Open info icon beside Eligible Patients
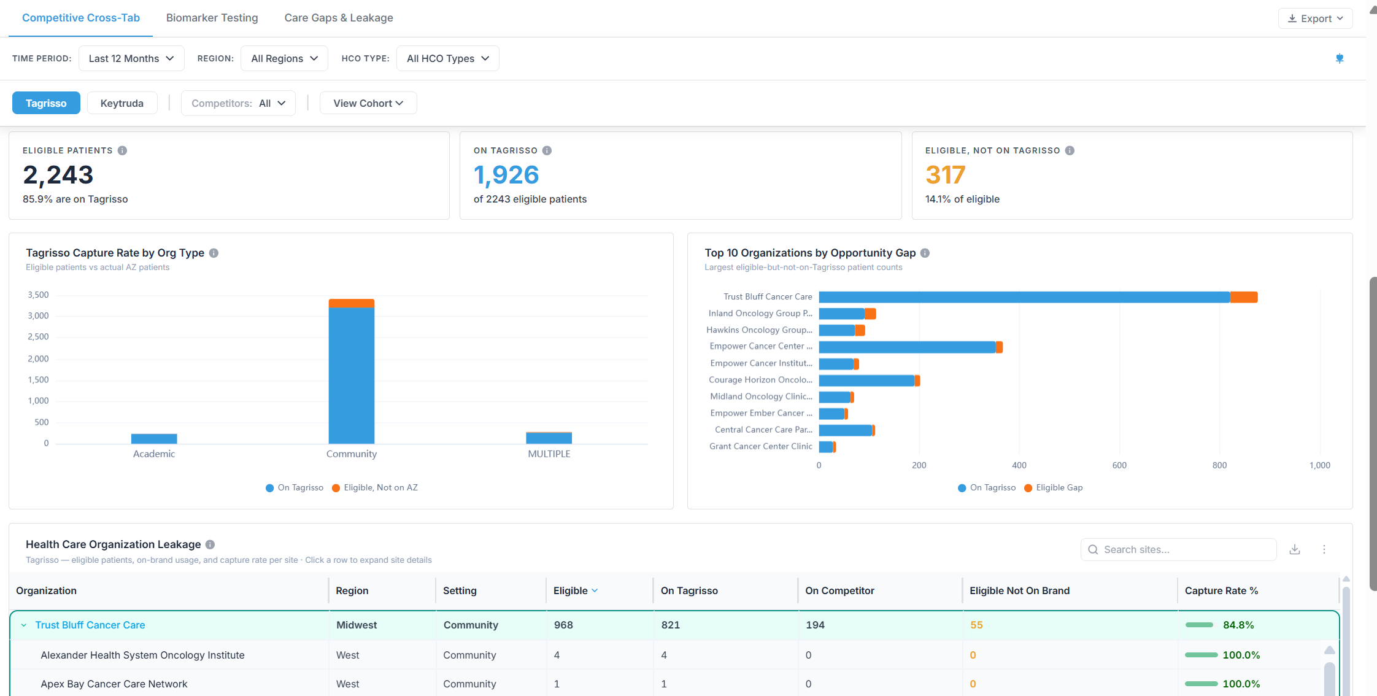1377x696 pixels. (122, 150)
